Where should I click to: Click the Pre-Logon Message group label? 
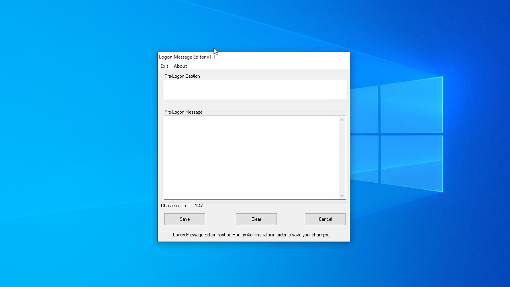183,112
